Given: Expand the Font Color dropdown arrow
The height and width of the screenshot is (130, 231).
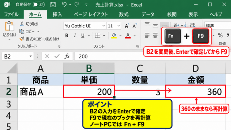Looking at the screenshot, I should pos(135,35).
